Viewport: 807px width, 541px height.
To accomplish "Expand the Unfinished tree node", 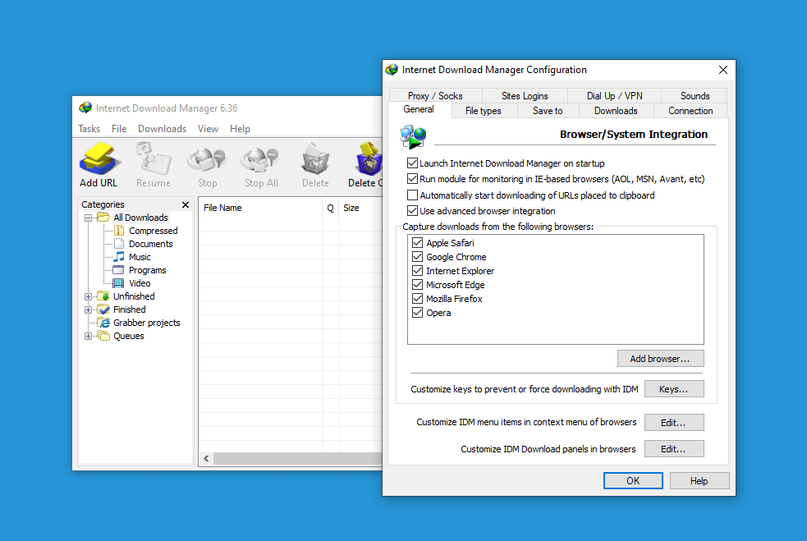I will tap(88, 296).
